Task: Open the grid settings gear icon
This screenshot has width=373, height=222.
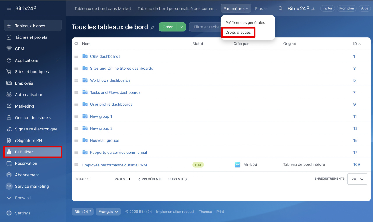Action: [76, 44]
